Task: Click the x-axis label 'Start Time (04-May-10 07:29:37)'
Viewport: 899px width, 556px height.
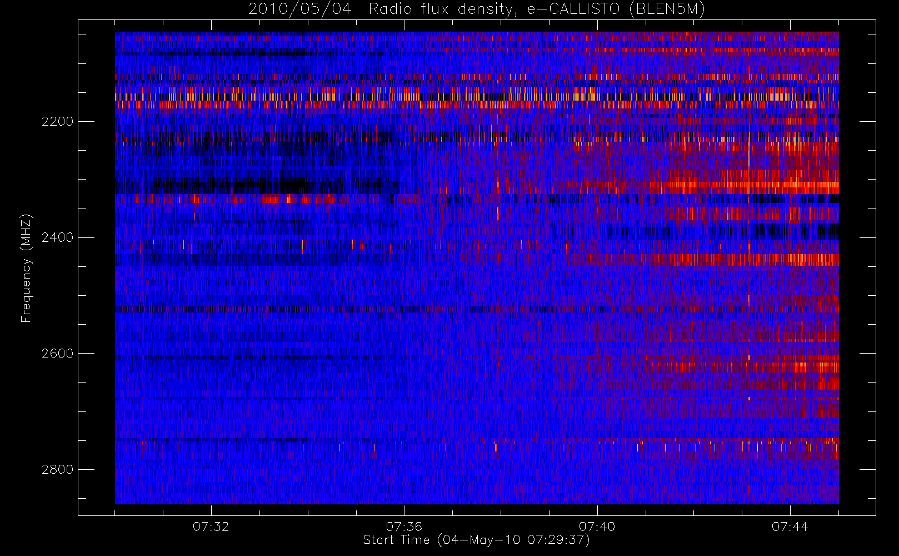Action: [477, 540]
